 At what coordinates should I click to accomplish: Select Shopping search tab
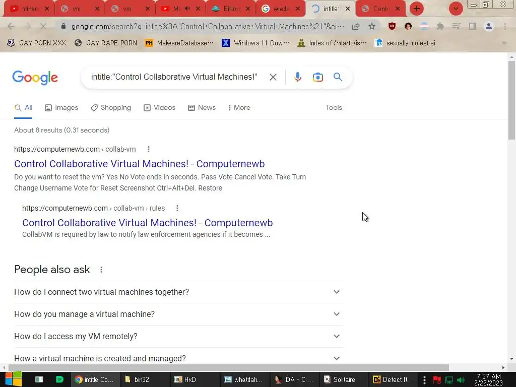coord(111,108)
